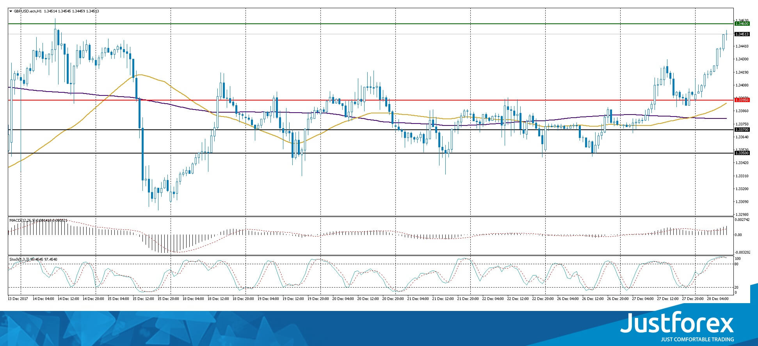Viewport: 758px width, 346px height.
Task: Click the 26 Dec 20:00 time label
Action: pyautogui.click(x=618, y=299)
